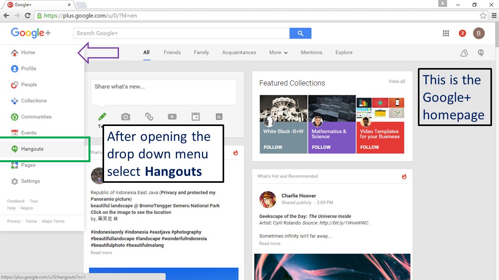This screenshot has height=280, width=499.
Task: Close the Google+ browser tab
Action: [69, 5]
